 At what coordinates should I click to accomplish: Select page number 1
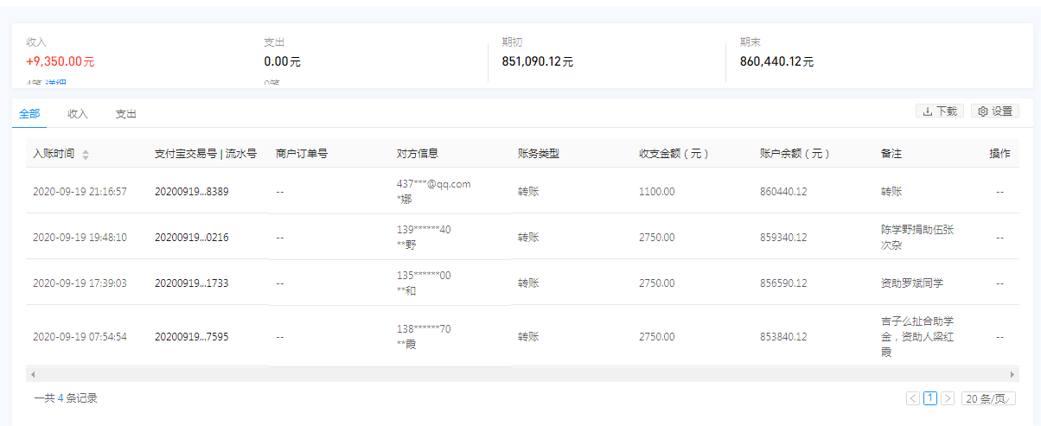coord(930,398)
